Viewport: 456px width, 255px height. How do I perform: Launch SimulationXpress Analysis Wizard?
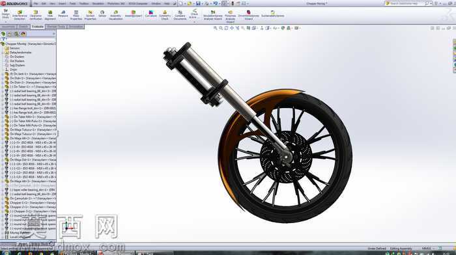click(212, 15)
